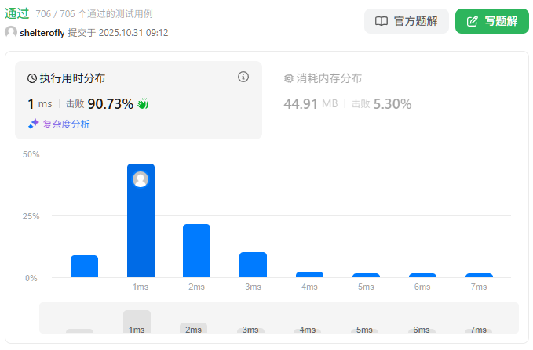Click the chip icon beside 消耗内存分布
This screenshot has width=533, height=350.
click(x=288, y=78)
